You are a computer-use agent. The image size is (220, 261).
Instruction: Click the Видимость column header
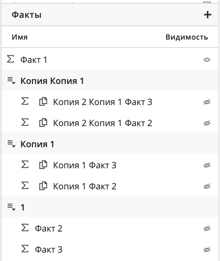(x=187, y=37)
